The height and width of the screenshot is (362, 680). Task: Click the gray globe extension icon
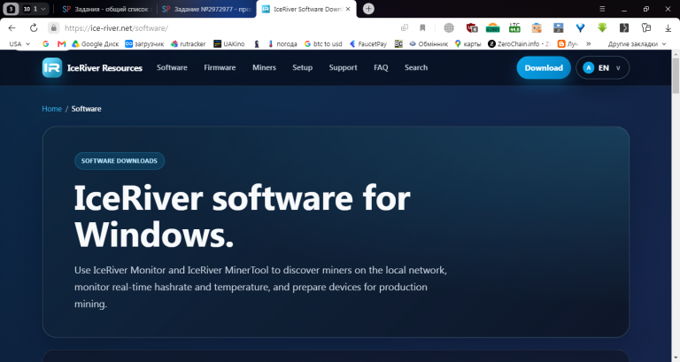coord(449,27)
